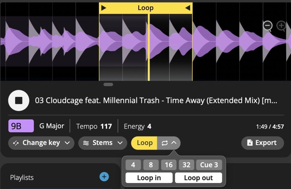The width and height of the screenshot is (291, 189).
Task: Collapse loop options with the up chevron
Action: pyautogui.click(x=174, y=143)
